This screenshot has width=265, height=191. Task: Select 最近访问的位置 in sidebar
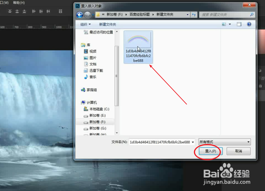[x=98, y=32]
